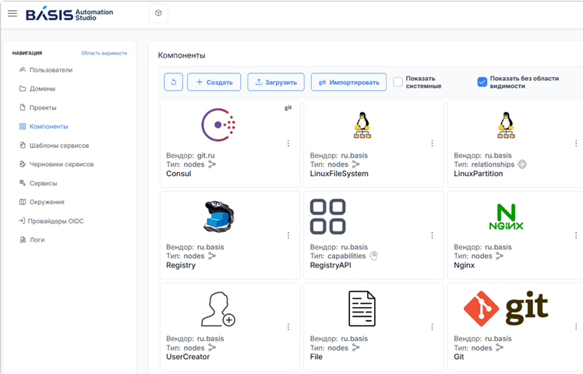
Task: Click the LinuxPartition penguin icon
Action: [506, 125]
